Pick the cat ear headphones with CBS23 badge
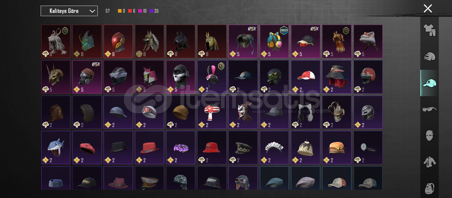Screen dimensions: 452x198 pos(274,42)
